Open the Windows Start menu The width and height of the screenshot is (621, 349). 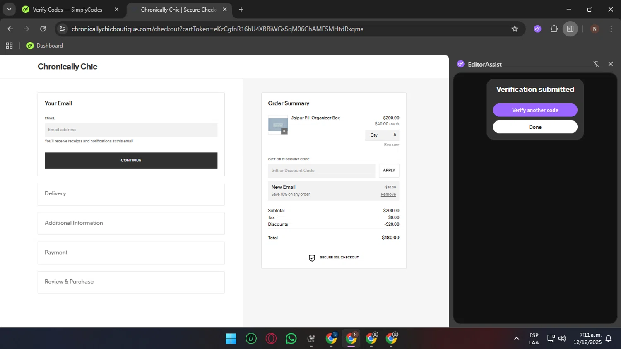[231, 339]
